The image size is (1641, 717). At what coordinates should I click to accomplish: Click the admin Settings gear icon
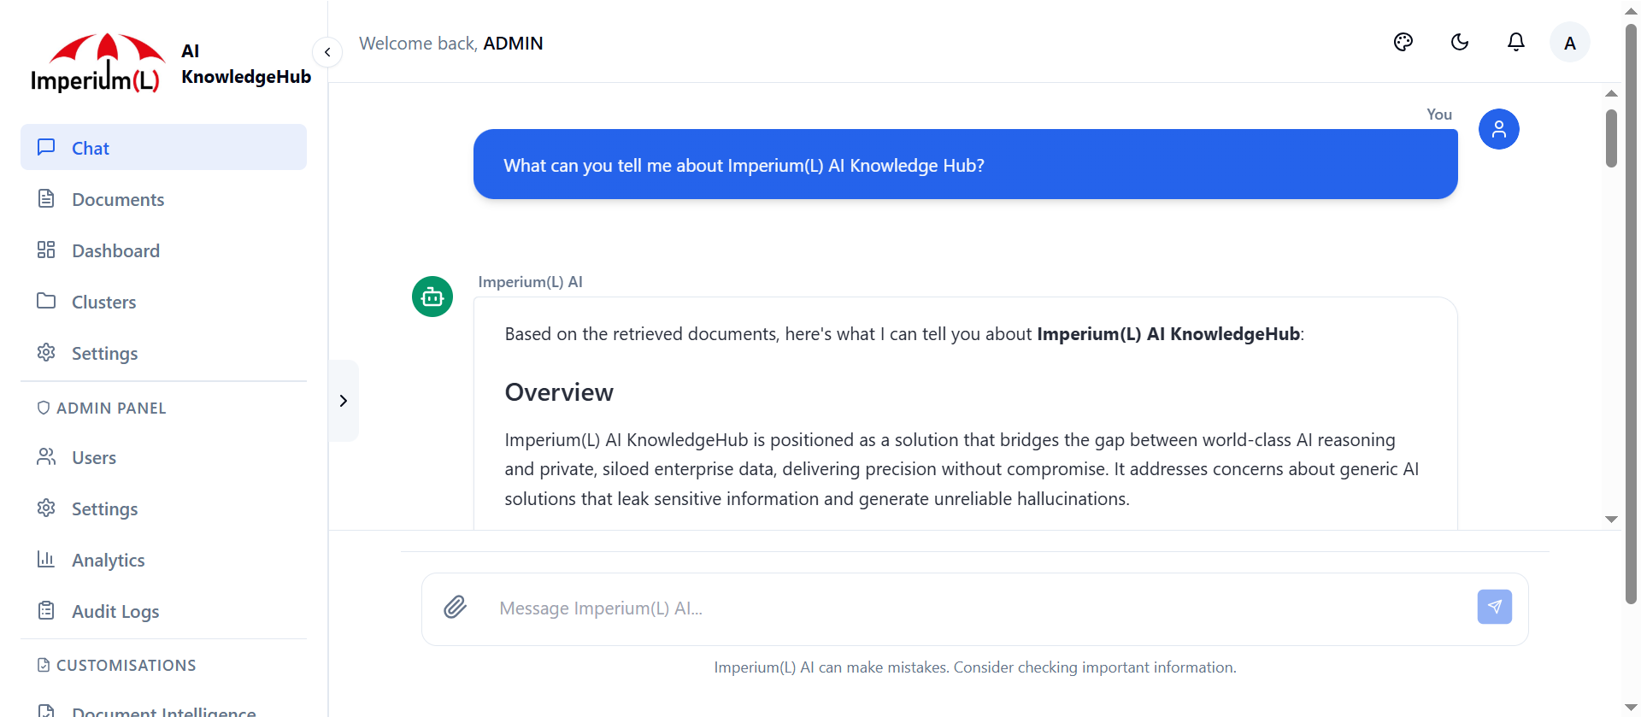pyautogui.click(x=46, y=508)
